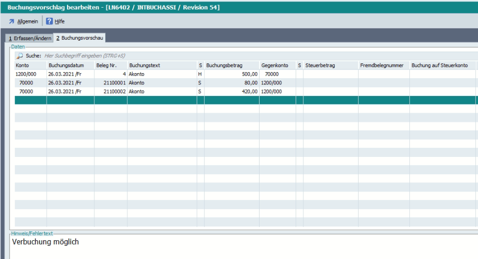Switch to Erfassen/Ändern tab
The image size is (478, 259).
29,39
